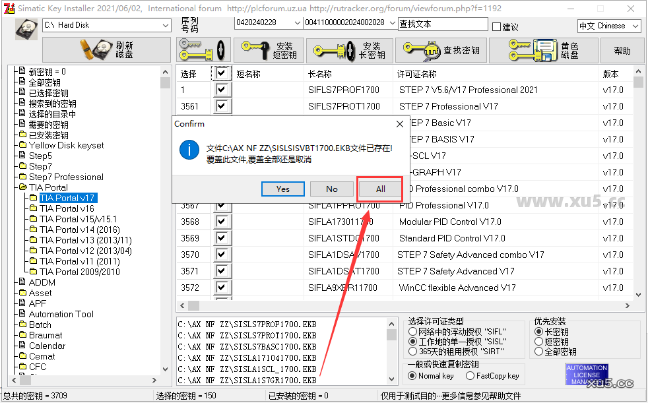Click Yes in the Confirm dialog

[282, 189]
